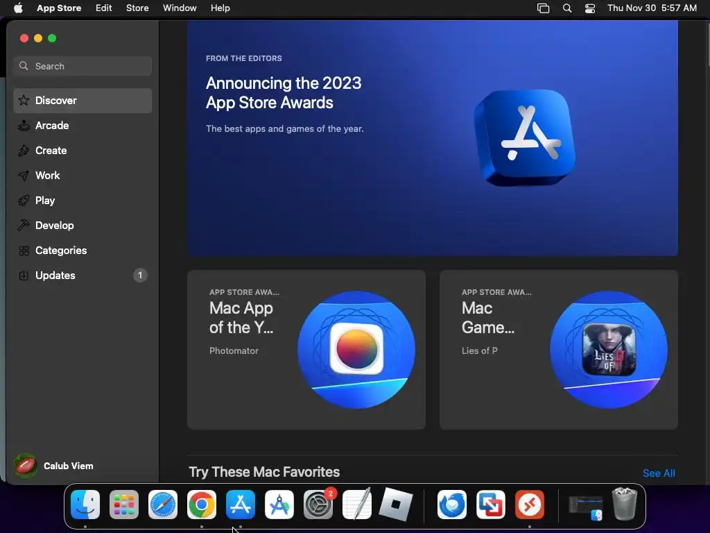Open the Mac Game of the Year card

coord(559,350)
